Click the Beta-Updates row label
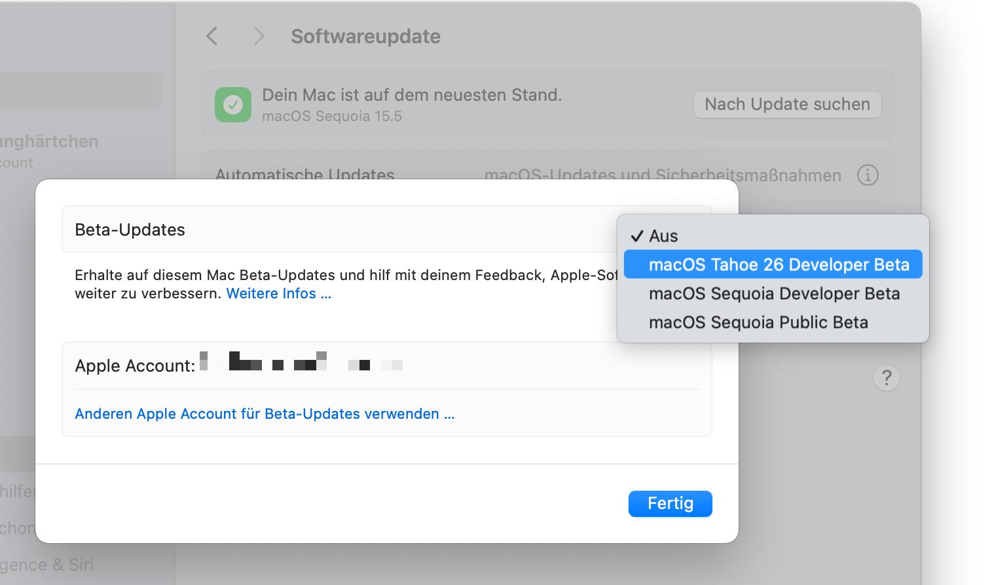 (130, 230)
